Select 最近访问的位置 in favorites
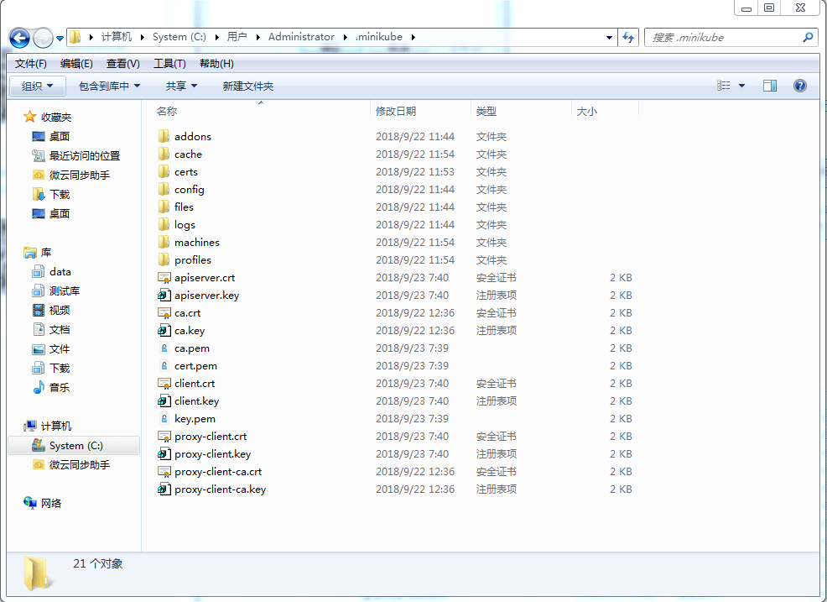This screenshot has width=827, height=602. 85,156
